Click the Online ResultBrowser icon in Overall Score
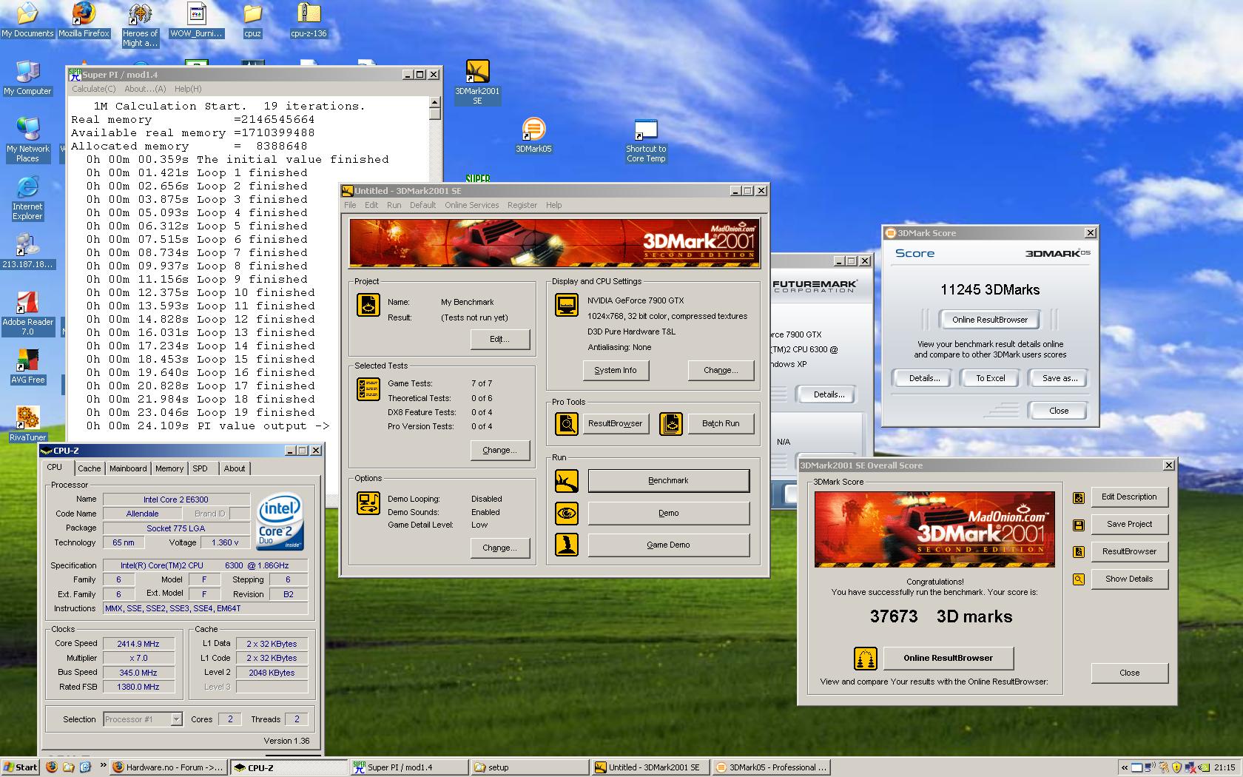The width and height of the screenshot is (1243, 777). [866, 658]
